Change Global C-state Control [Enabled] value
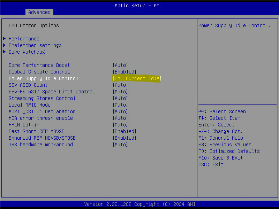The width and height of the screenshot is (279, 209). 125,72
